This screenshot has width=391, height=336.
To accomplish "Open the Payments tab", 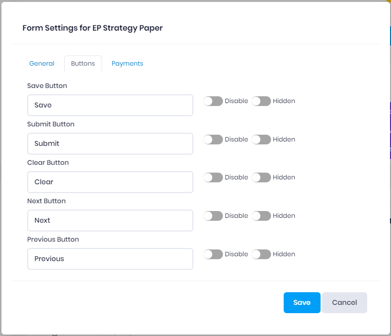I will (x=127, y=64).
